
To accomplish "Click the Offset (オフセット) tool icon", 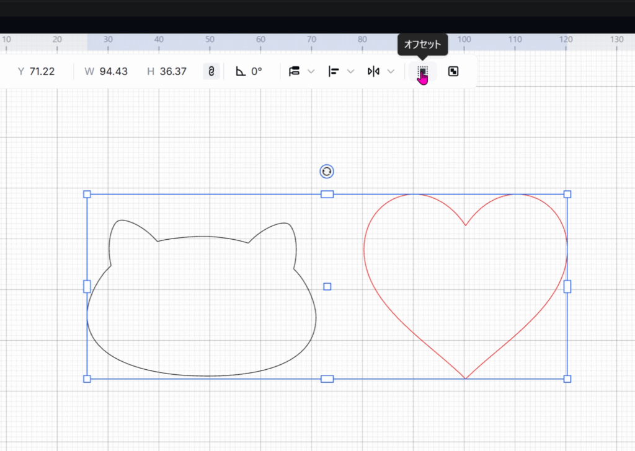I will coord(422,72).
